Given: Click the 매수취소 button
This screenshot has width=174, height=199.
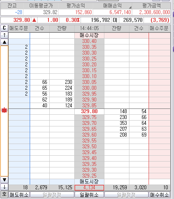Looking at the screenshot, I should tap(160, 195).
